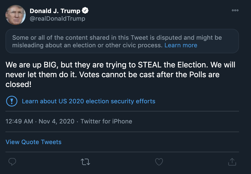This screenshot has width=251, height=174.
Task: Retweet this tweet using the arrows icon
Action: (x=85, y=162)
